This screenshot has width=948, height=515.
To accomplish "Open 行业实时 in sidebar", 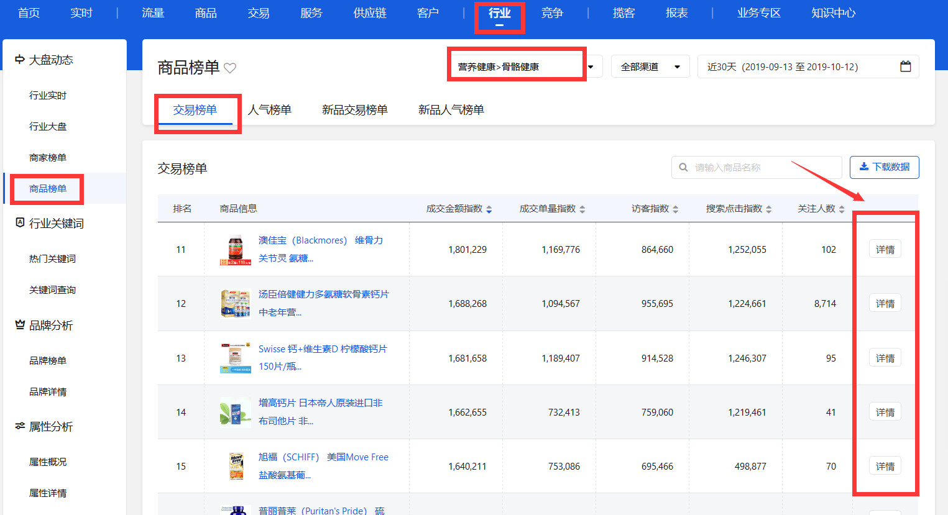I will click(x=48, y=95).
